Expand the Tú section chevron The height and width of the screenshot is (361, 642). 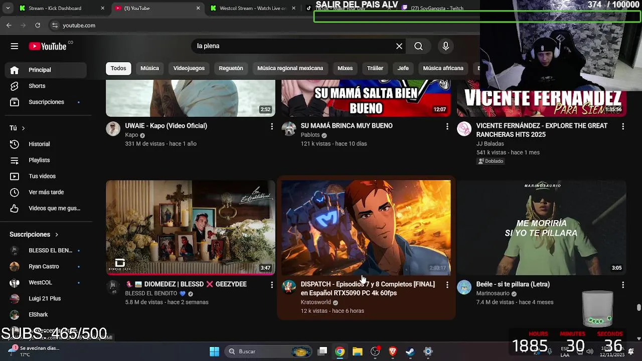pyautogui.click(x=23, y=128)
